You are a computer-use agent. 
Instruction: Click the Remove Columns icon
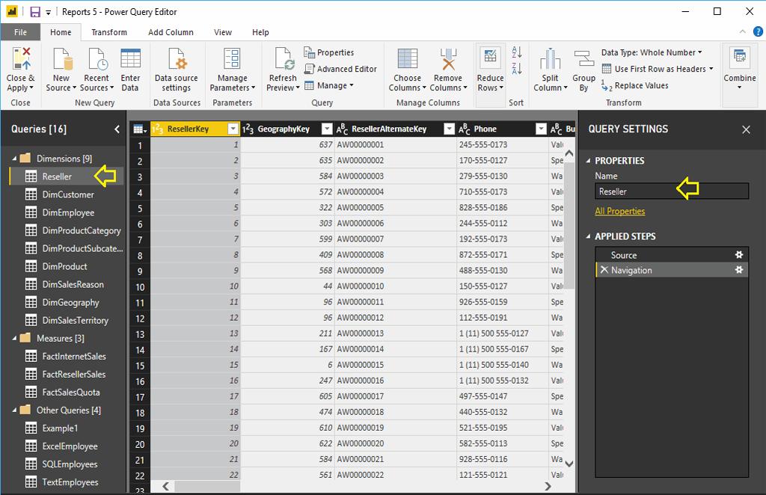click(447, 60)
